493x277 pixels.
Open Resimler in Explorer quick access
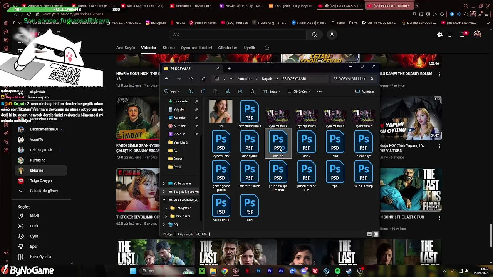(x=179, y=118)
